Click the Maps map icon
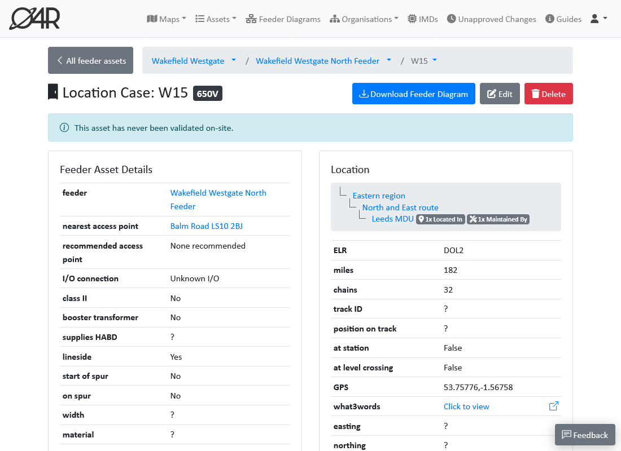 (x=152, y=19)
